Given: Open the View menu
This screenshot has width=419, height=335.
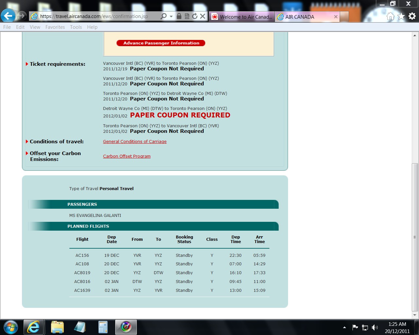Looking at the screenshot, I should tap(35, 27).
